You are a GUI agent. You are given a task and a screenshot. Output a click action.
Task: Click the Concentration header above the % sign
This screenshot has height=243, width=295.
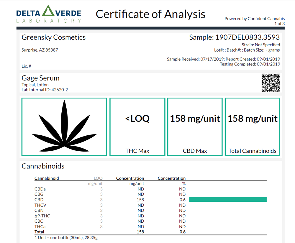point(172,178)
